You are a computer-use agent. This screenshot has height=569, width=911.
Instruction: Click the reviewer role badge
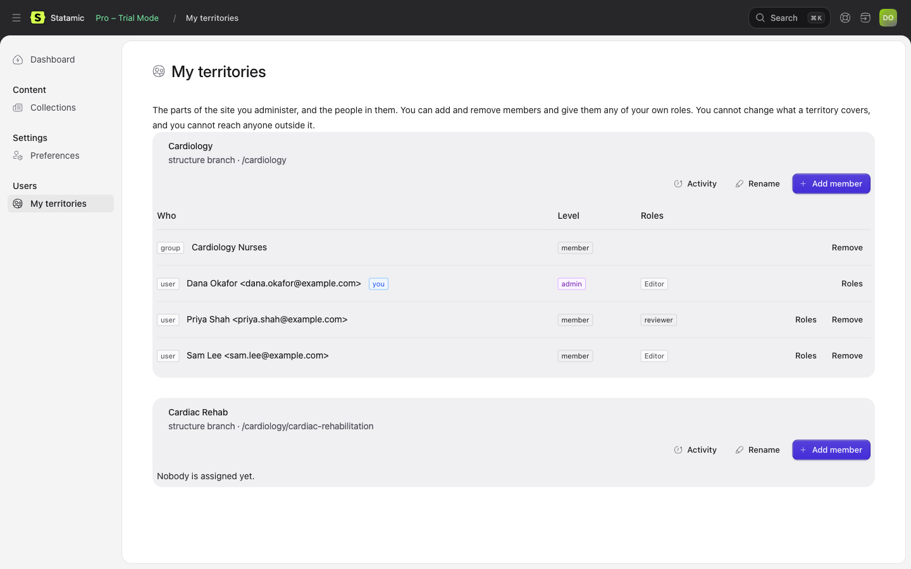(659, 320)
